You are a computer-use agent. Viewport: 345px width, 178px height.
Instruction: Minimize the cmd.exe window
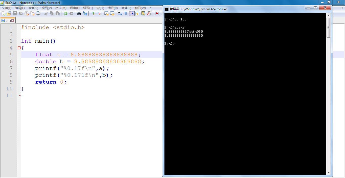(x=308, y=8)
